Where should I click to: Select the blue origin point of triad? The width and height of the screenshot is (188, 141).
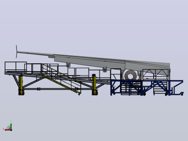(x=11, y=130)
